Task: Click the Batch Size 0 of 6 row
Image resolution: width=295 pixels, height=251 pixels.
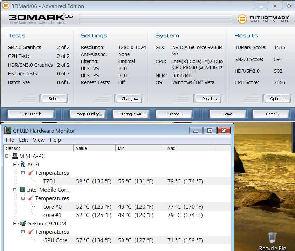Action: tap(39, 82)
